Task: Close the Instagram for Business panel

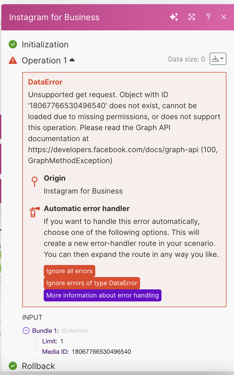Action: [224, 17]
